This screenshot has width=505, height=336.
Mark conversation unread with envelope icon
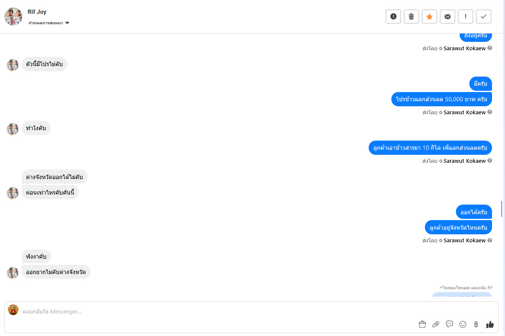[448, 16]
